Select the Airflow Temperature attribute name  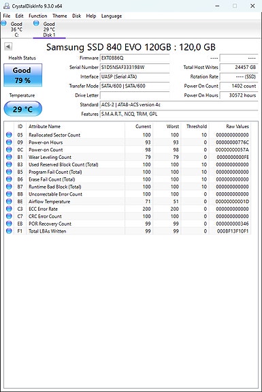tap(49, 202)
